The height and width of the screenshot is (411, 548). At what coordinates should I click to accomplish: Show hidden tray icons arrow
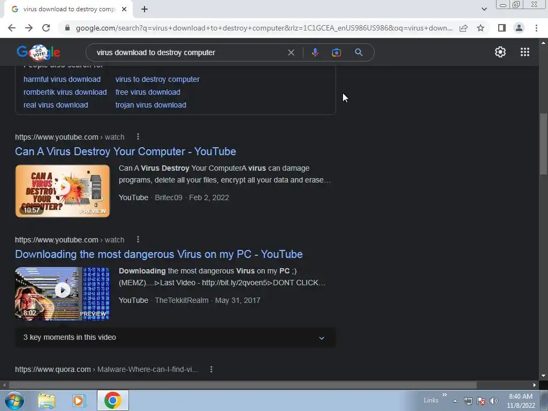tap(455, 401)
